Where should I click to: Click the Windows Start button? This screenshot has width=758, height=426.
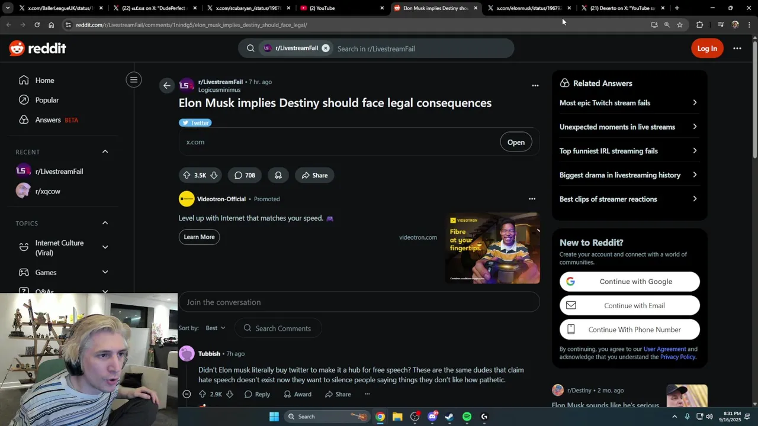(x=274, y=417)
